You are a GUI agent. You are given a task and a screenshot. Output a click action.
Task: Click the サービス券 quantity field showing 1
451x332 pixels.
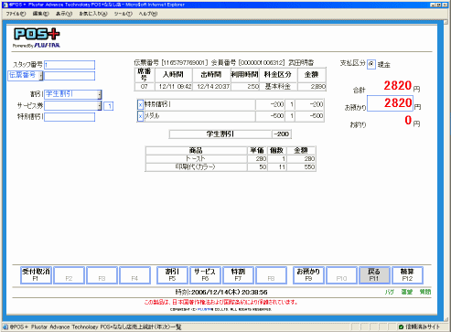[x=109, y=106]
